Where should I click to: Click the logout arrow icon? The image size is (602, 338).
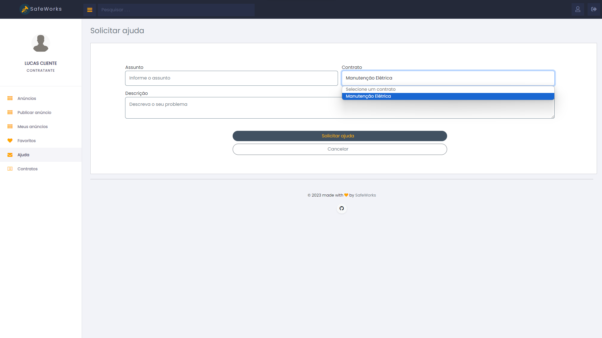594,9
